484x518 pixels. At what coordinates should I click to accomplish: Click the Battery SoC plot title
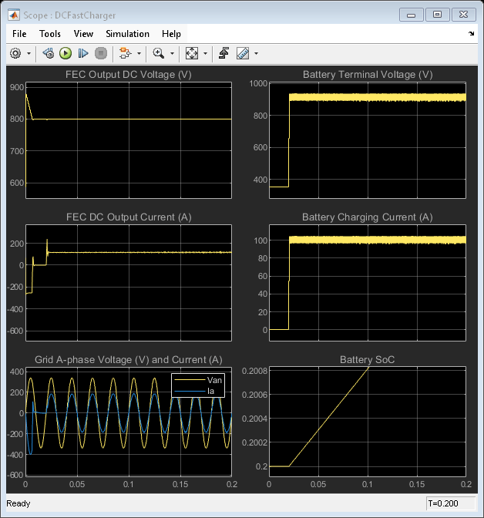click(x=368, y=359)
